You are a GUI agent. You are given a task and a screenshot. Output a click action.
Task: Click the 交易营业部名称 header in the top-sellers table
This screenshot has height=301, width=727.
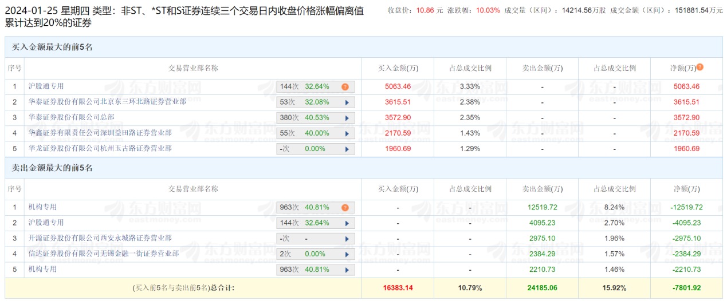[x=193, y=189]
